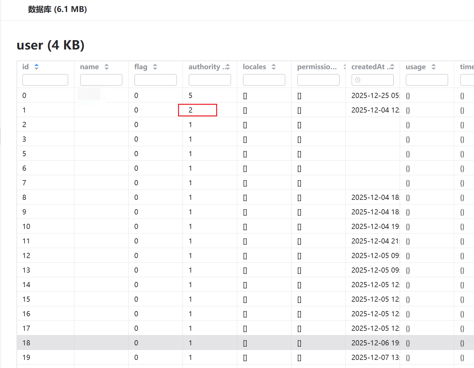Select authority cell with value 2
This screenshot has height=368, width=474.
pyautogui.click(x=197, y=110)
